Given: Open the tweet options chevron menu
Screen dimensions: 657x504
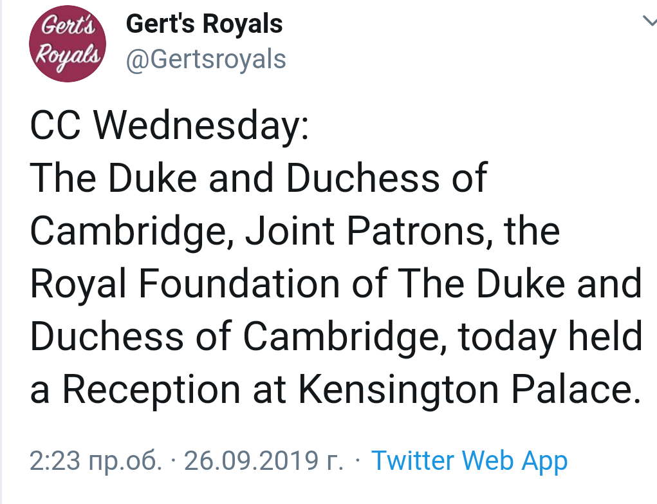Looking at the screenshot, I should (x=649, y=21).
